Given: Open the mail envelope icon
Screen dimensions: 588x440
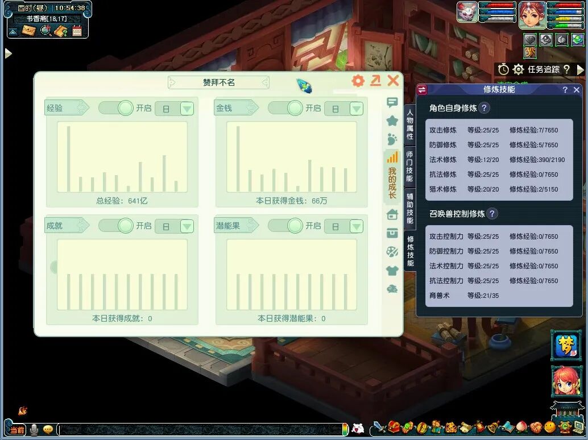Looking at the screenshot, I should point(28,31).
